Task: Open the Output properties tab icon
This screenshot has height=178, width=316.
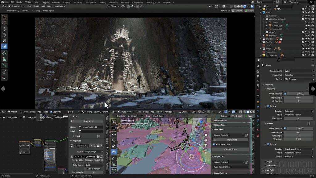Action: coord(258,76)
